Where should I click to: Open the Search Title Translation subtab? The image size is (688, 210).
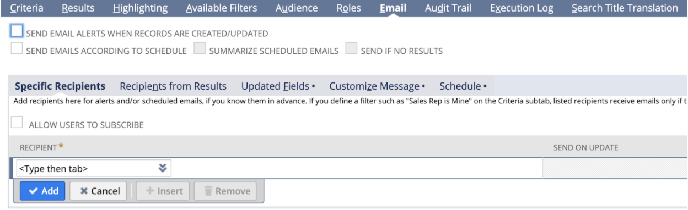(x=625, y=8)
